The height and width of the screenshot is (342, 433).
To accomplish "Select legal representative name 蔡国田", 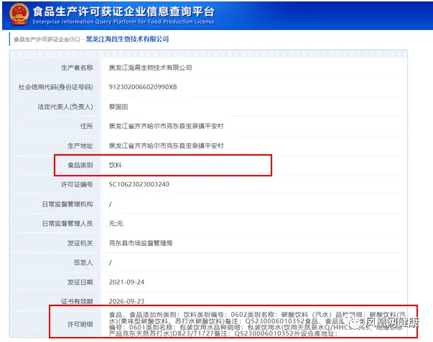I will (118, 107).
